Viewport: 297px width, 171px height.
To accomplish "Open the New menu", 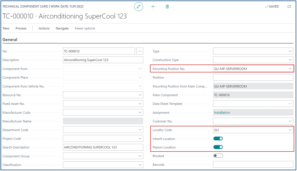I will [x=6, y=28].
